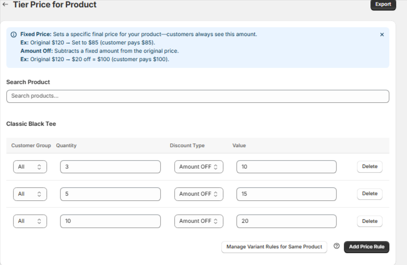Click Manage Variant Rules for Same Product
The image size is (407, 265).
pyautogui.click(x=274, y=247)
